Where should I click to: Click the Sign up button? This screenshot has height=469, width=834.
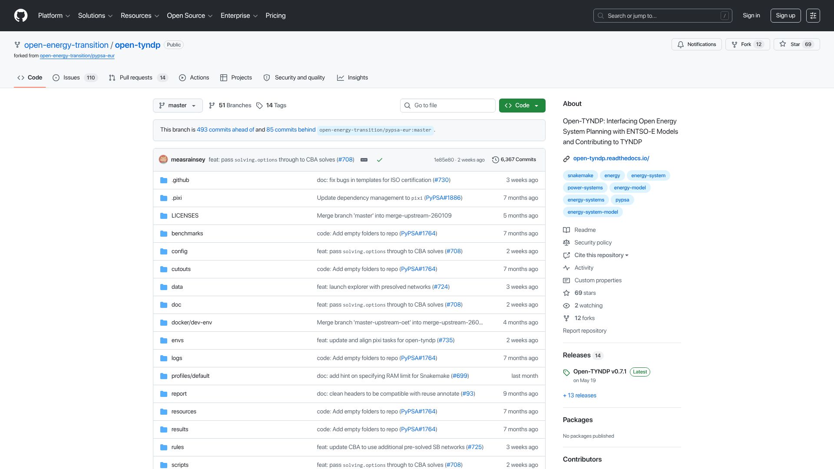[x=785, y=16]
